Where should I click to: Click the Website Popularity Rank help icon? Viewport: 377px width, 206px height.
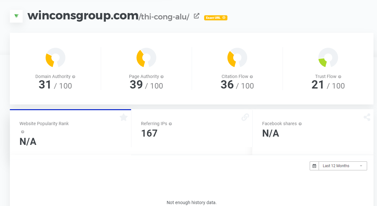[23, 132]
